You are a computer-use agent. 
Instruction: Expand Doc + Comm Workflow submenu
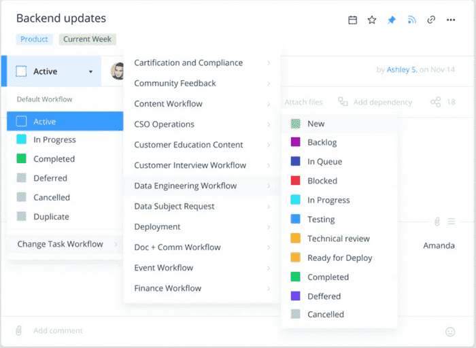point(202,247)
